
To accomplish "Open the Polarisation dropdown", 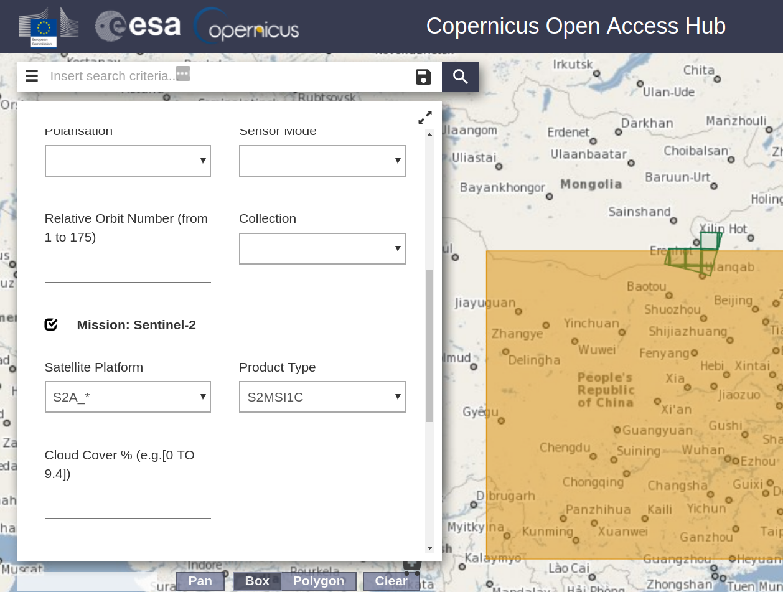I will (128, 161).
